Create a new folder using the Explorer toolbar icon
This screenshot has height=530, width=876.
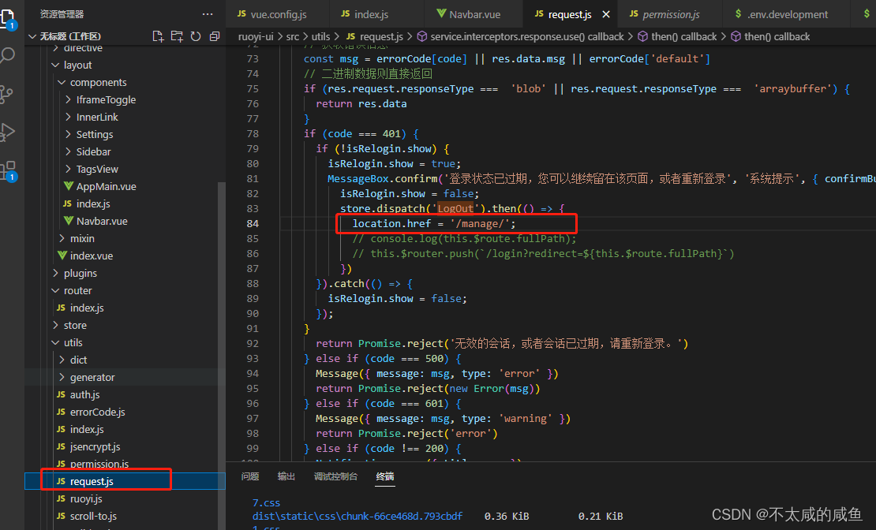click(x=178, y=36)
